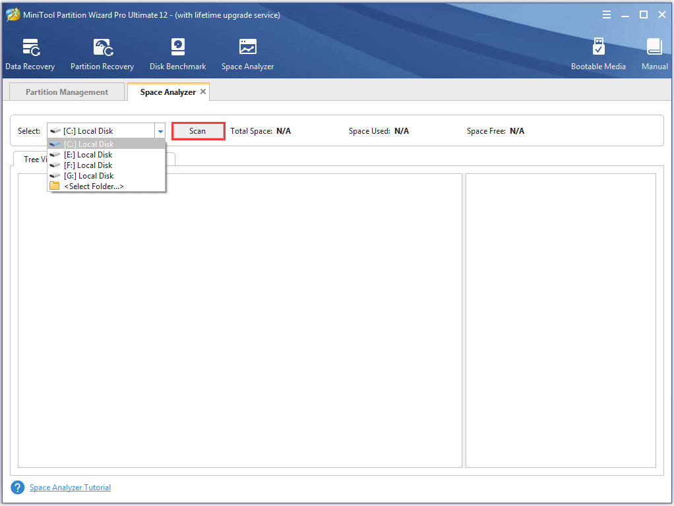The width and height of the screenshot is (674, 506).
Task: Start the Scan of the selected drive
Action: (198, 130)
